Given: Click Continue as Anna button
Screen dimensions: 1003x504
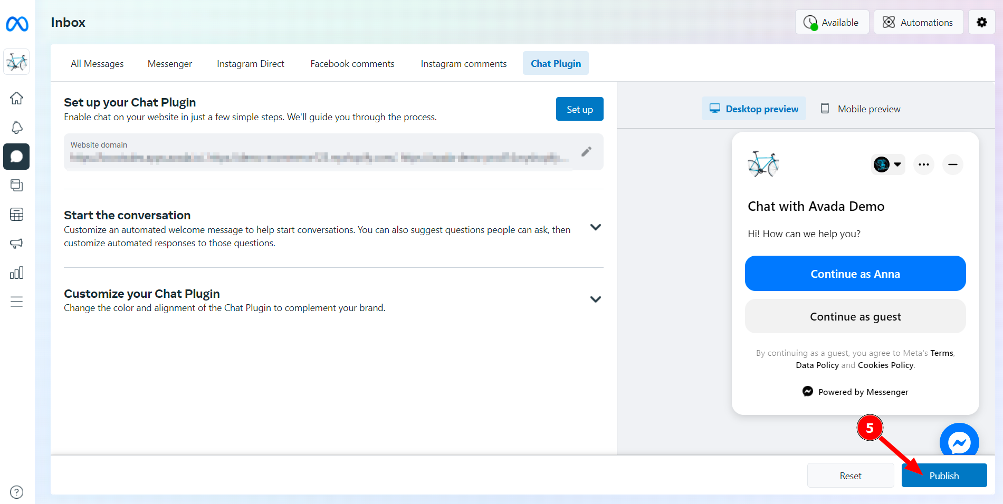Looking at the screenshot, I should (855, 274).
